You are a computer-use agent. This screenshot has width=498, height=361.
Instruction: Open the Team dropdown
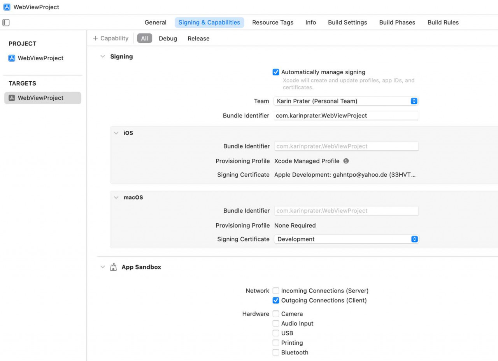pyautogui.click(x=414, y=101)
